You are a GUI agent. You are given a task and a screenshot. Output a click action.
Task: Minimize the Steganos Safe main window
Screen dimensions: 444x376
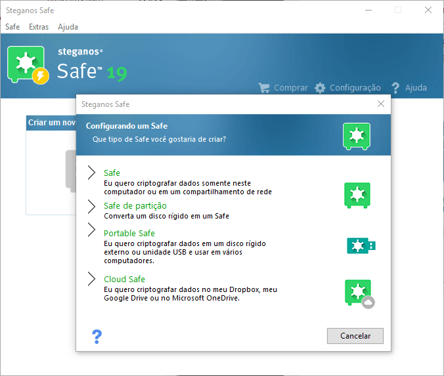point(368,10)
